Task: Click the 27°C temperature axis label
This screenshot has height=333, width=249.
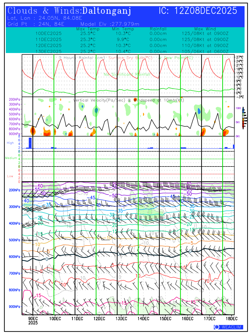Action: click(x=240, y=57)
